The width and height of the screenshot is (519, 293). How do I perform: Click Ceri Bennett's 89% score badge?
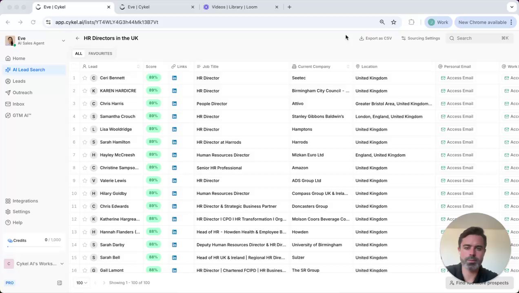[153, 78]
